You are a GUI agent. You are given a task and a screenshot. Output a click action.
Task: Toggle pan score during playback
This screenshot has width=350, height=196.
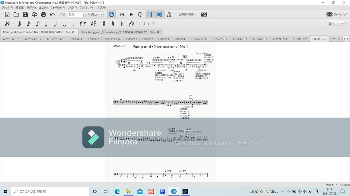click(x=159, y=15)
